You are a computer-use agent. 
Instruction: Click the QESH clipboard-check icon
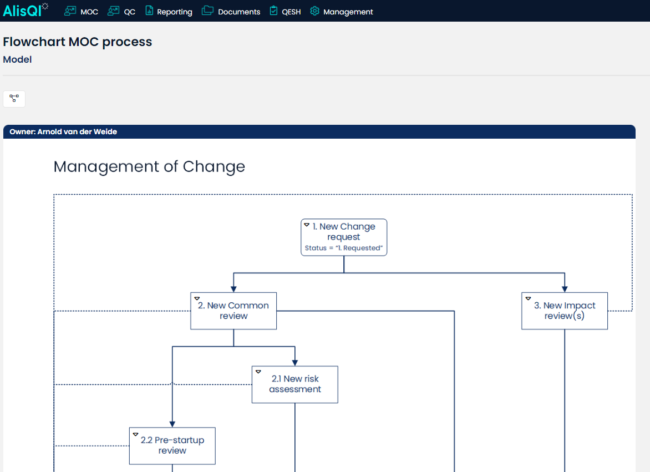273,11
